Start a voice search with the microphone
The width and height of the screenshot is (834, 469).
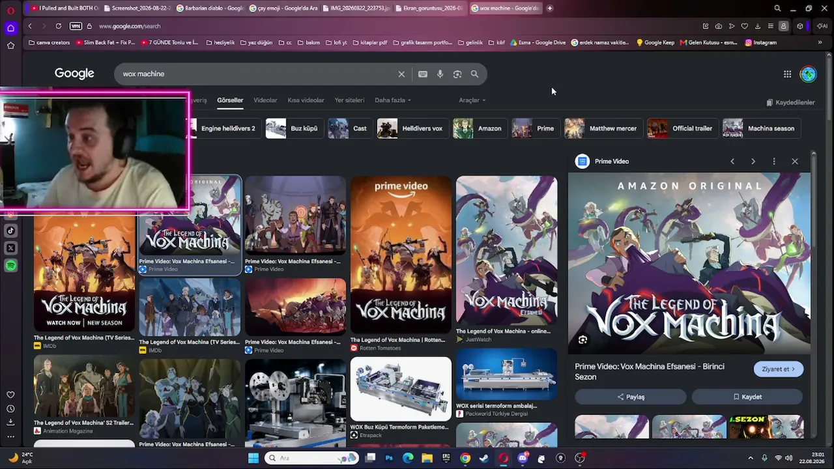(440, 74)
